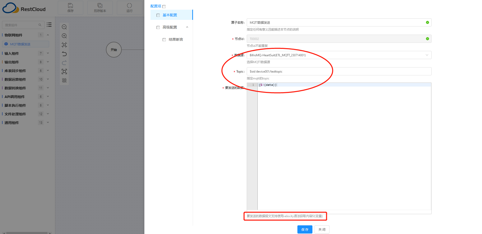
Task: Click line 1 of the data editor
Action: tap(344, 85)
